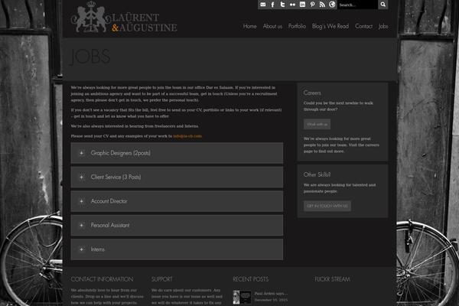Click the plus icon beside Graphic Designers
Viewport: 459px width, 306px height.
point(81,153)
